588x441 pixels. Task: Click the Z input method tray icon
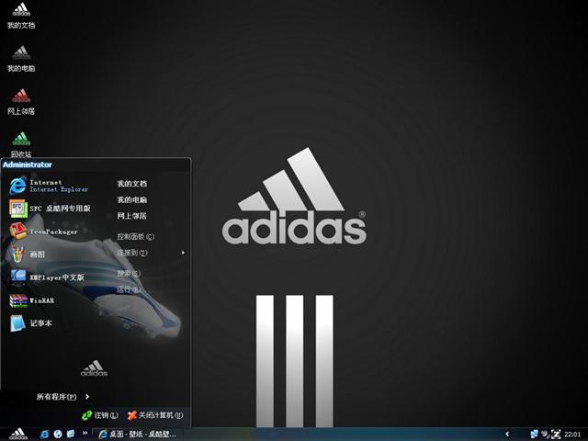point(556,435)
